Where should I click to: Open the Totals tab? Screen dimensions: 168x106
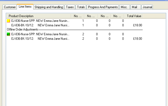81,7
